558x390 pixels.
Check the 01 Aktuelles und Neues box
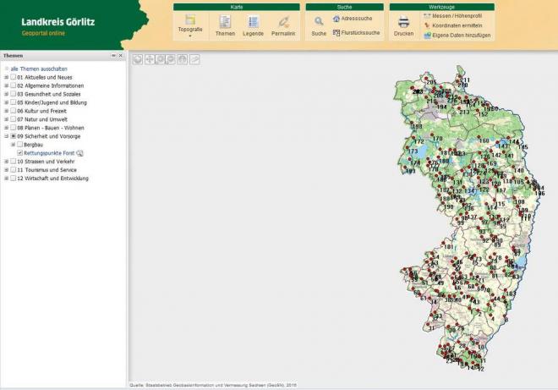[x=14, y=77]
